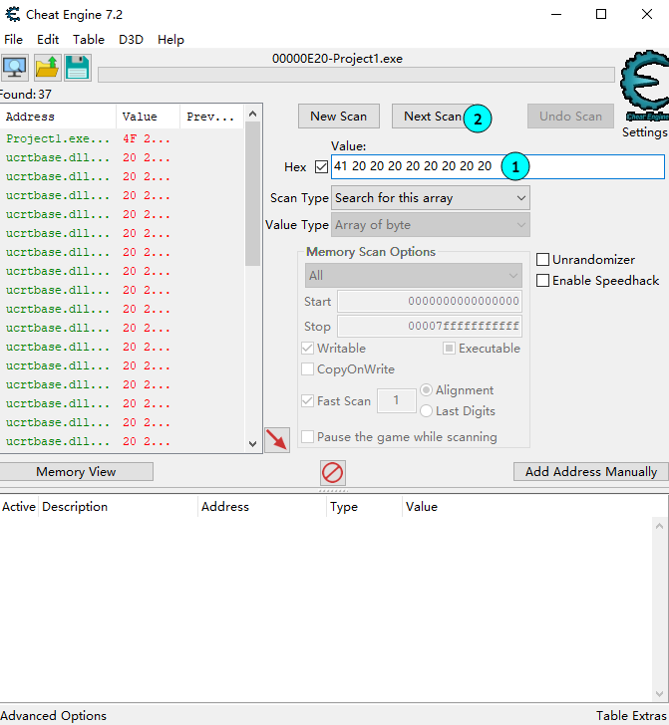Click the Stop address field
This screenshot has height=725, width=669.
click(430, 327)
